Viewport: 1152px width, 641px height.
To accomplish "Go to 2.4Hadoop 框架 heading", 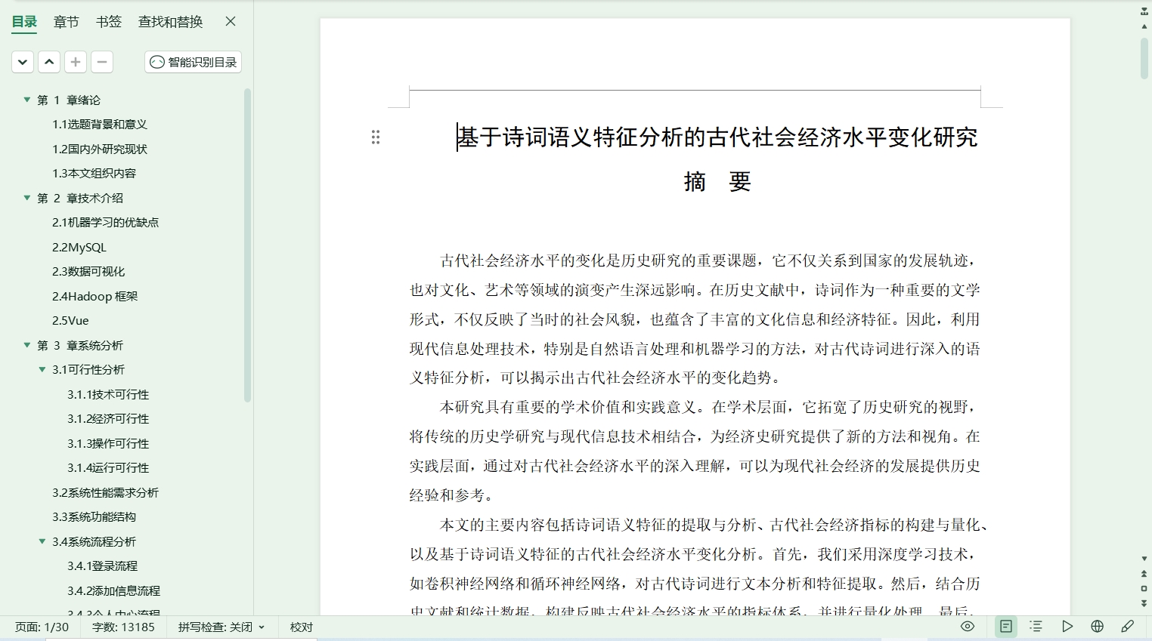I will pos(95,296).
